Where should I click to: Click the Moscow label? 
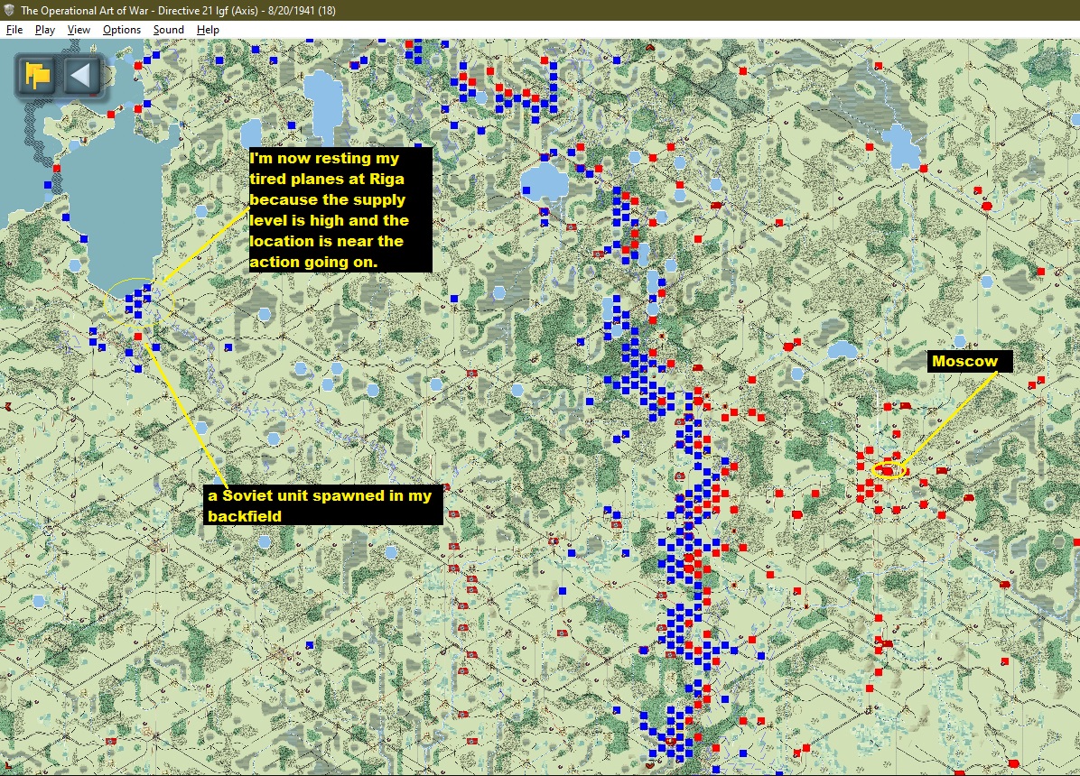click(x=965, y=362)
